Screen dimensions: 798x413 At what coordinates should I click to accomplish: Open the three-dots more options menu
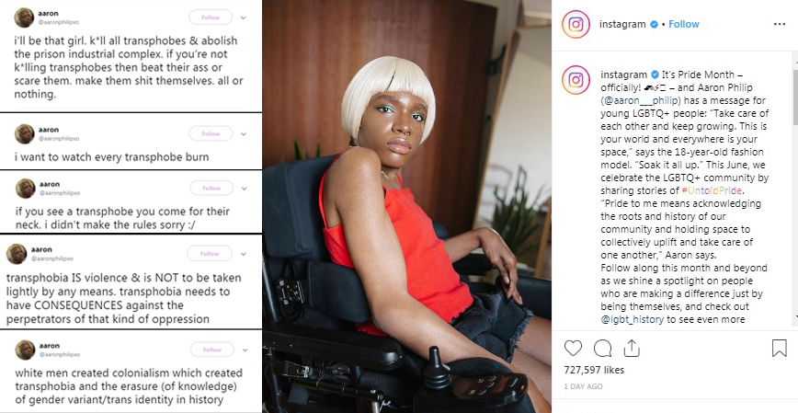pos(780,24)
